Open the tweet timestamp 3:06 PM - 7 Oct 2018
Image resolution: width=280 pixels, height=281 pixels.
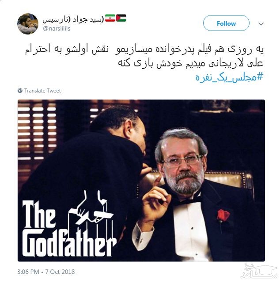[x=46, y=272]
